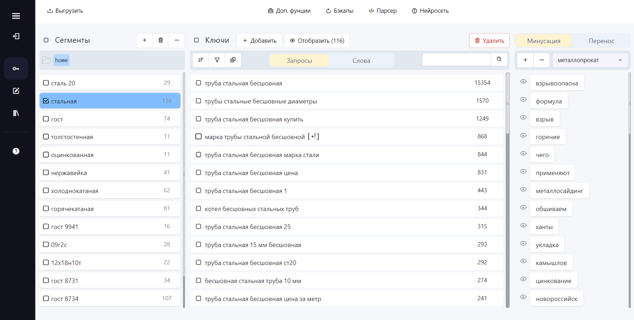Viewport: 634px width, 320px height.
Task: Toggle eye icon next to цинкование
Action: click(x=523, y=279)
